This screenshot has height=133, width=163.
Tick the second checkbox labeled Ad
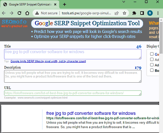click(x=152, y=59)
